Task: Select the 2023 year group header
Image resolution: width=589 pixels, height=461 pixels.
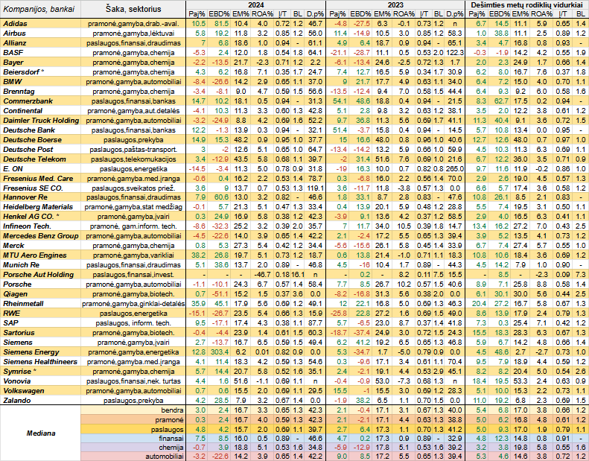Action: pos(395,5)
